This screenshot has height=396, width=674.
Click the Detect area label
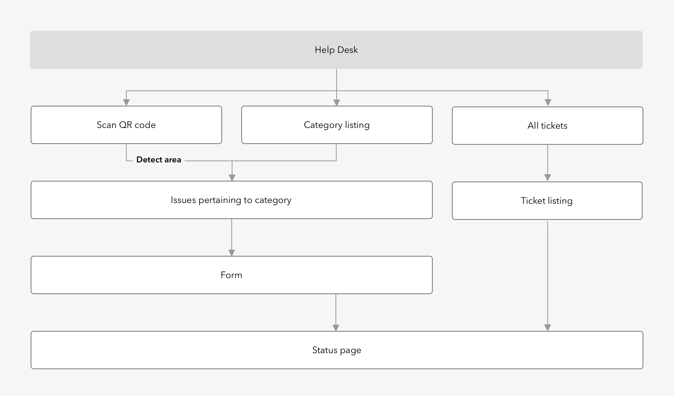point(159,160)
